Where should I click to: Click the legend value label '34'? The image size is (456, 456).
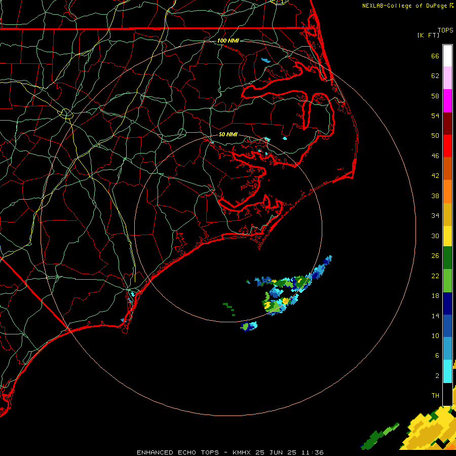(435, 215)
